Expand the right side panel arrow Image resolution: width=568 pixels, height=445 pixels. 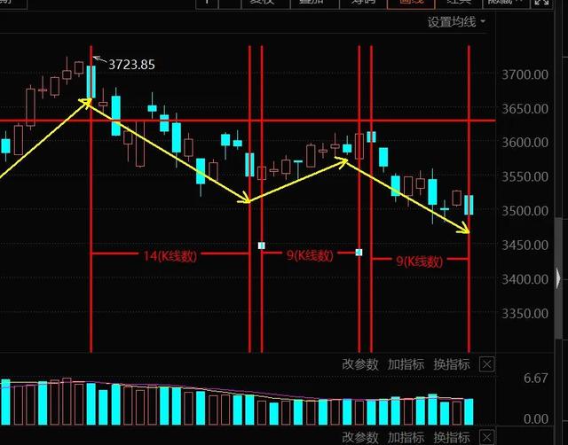tap(558, 278)
